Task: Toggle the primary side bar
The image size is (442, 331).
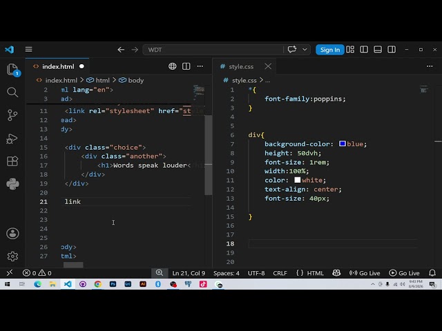Action: pos(364,50)
